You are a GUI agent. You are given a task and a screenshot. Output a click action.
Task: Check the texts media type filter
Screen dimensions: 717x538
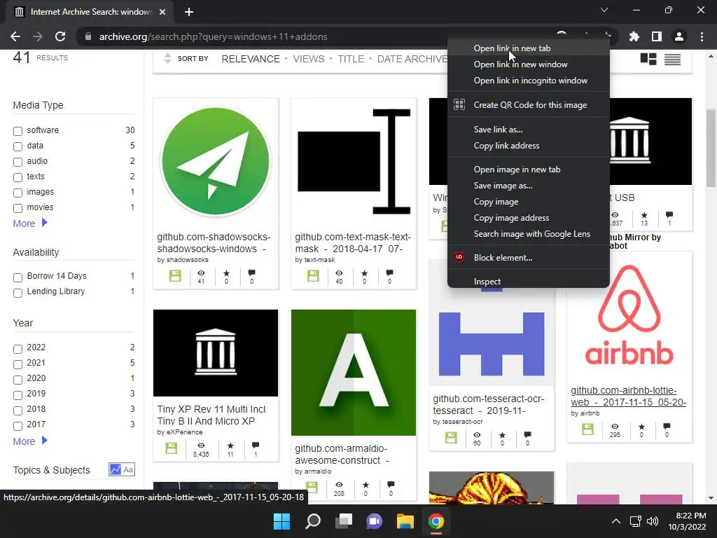pyautogui.click(x=18, y=177)
